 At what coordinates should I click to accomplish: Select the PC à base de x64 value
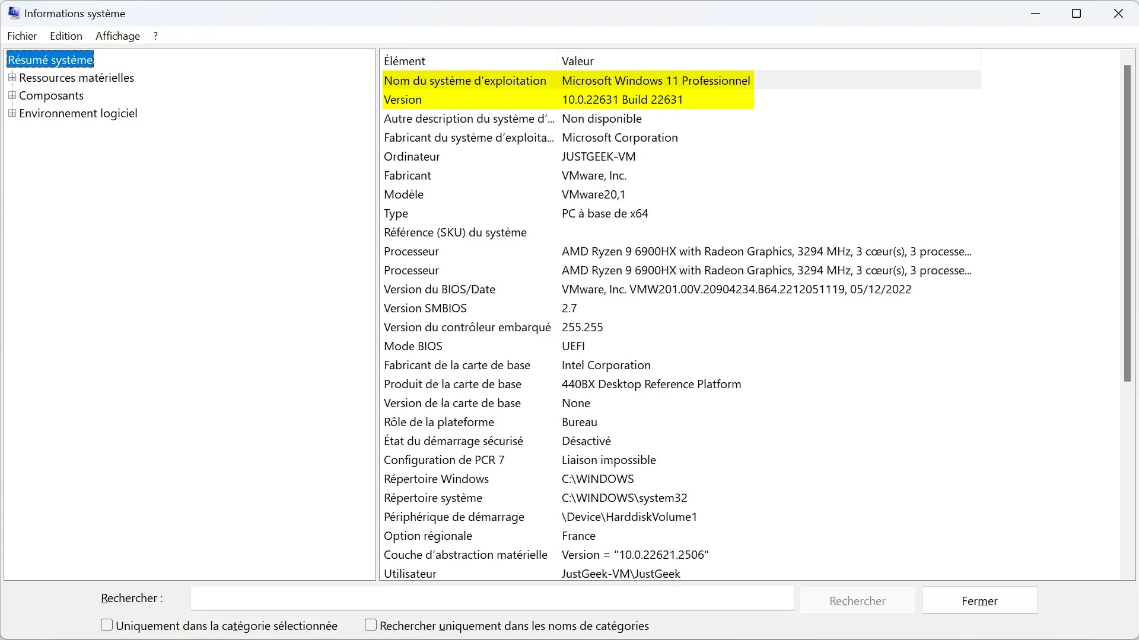pyautogui.click(x=605, y=213)
